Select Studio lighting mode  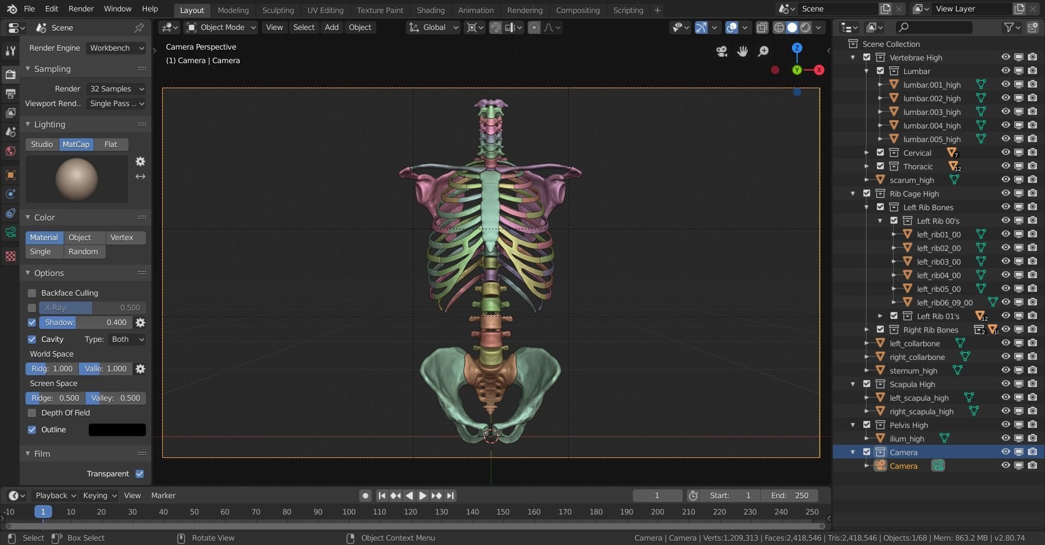pyautogui.click(x=42, y=144)
